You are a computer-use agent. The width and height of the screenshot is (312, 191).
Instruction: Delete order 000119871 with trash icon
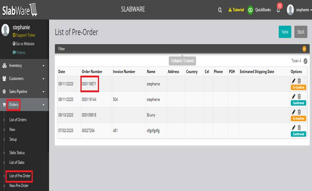point(299,81)
